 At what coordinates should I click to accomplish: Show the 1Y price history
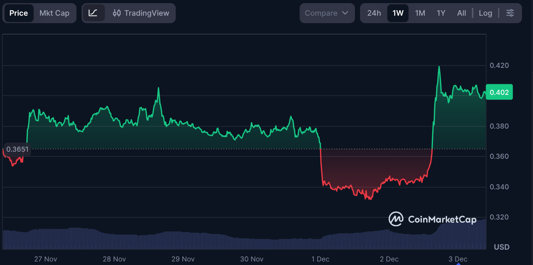click(x=441, y=13)
